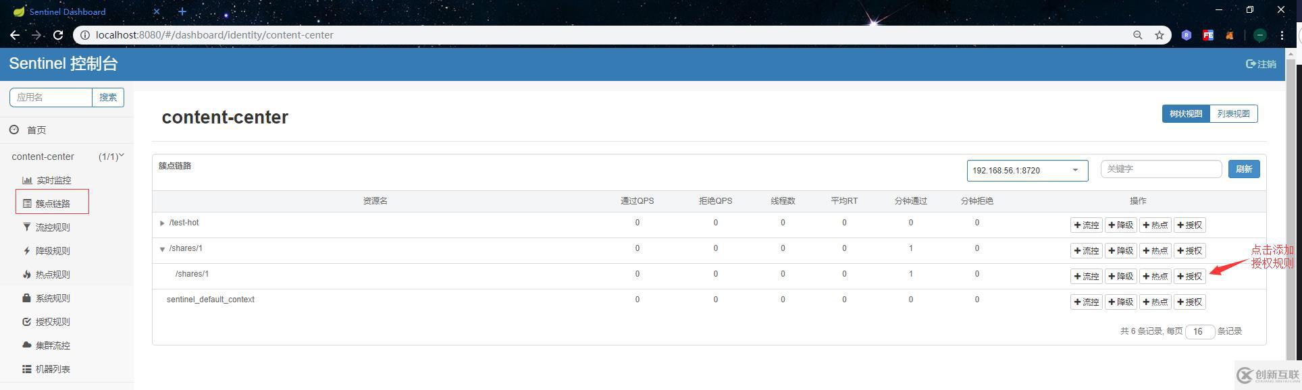Open 降级规则 in the sidebar
1302x390 pixels.
pyautogui.click(x=47, y=251)
